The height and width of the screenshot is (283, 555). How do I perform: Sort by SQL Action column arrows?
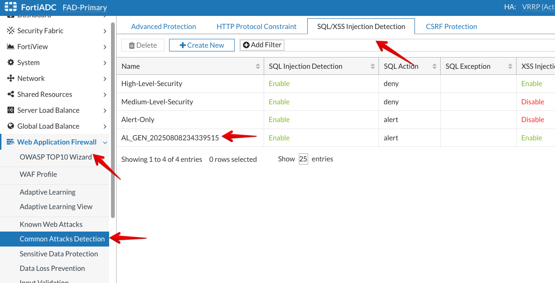[434, 66]
